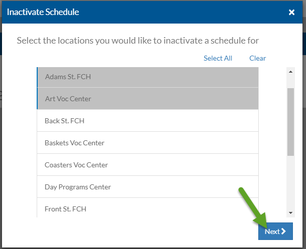This screenshot has height=249, width=306.
Task: Proceed with the Next button
Action: [x=275, y=231]
